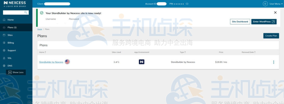Viewport: 284px width, 104px height.
Task: Open the three-dot menu for StoreBuilder plan
Action: (273, 62)
